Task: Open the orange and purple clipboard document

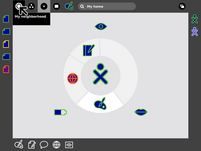Action: click(6, 69)
